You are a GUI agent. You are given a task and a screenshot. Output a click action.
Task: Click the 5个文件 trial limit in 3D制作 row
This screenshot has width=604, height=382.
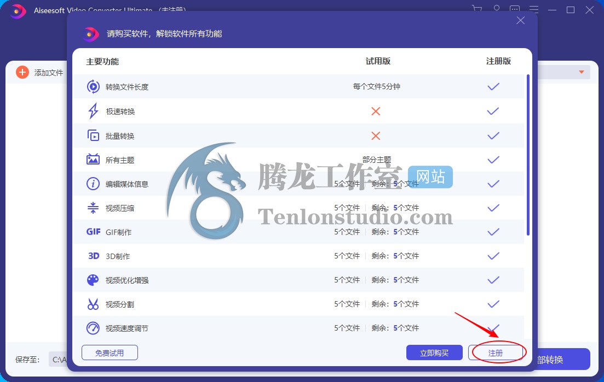click(x=347, y=256)
